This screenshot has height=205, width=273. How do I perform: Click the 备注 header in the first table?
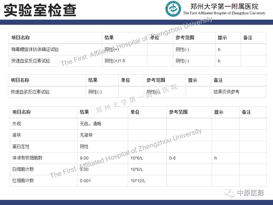[248, 38]
